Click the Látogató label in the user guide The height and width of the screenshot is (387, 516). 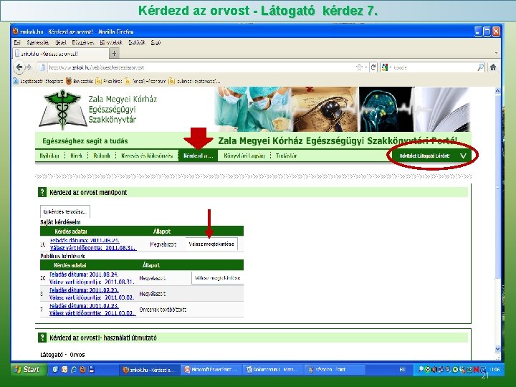pyautogui.click(x=52, y=355)
